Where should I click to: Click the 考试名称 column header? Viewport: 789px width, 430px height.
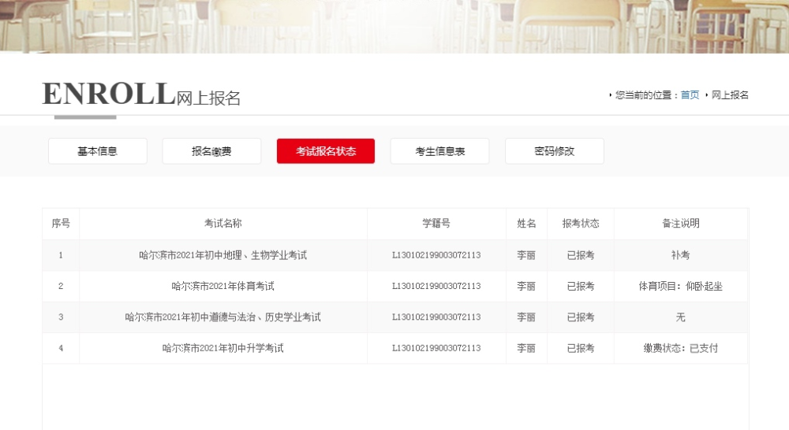point(223,224)
